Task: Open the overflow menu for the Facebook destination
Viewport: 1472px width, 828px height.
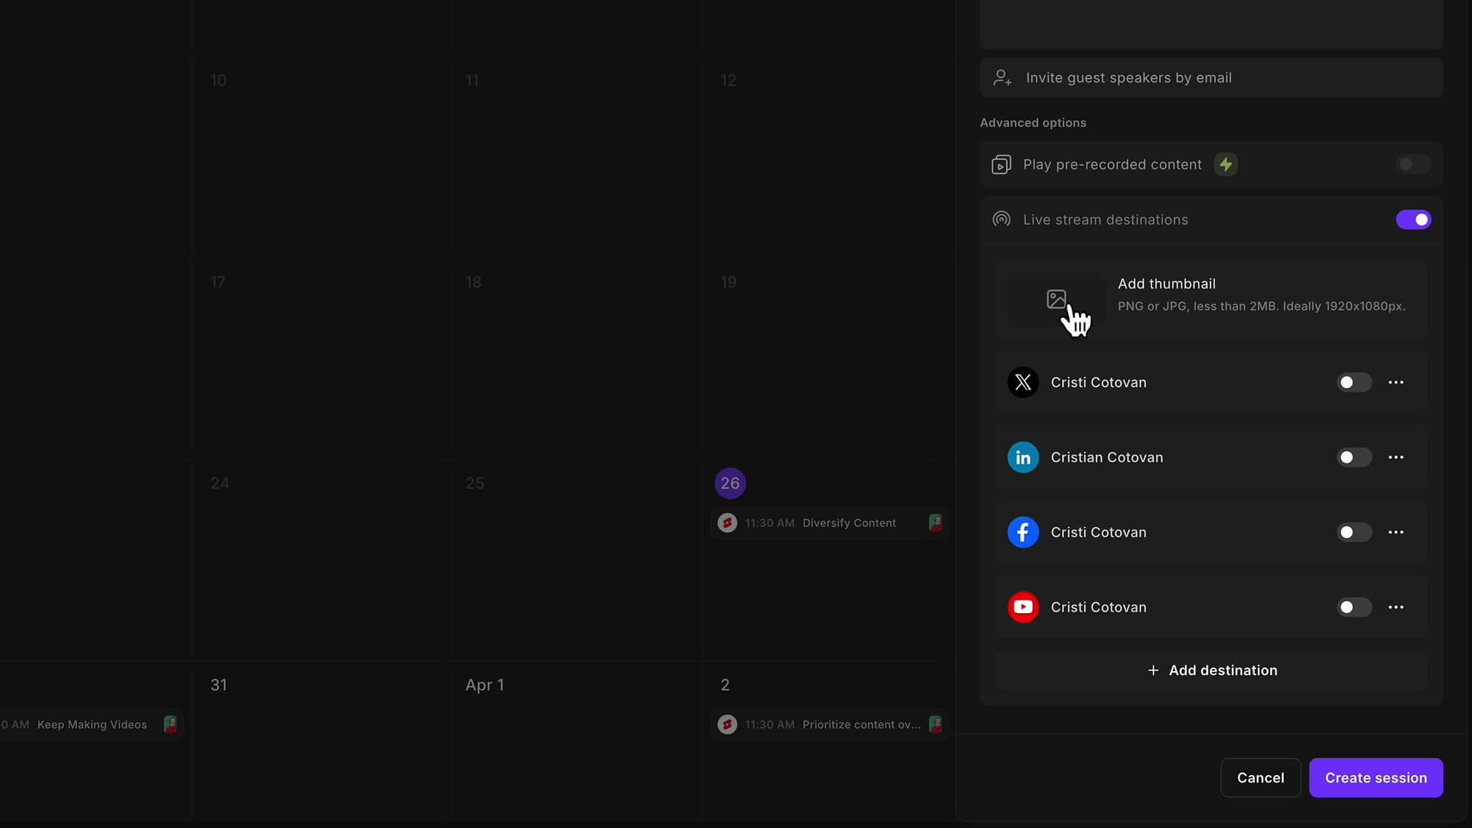Action: (x=1397, y=532)
